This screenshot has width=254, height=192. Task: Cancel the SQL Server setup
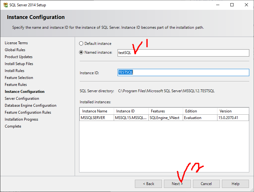(206, 184)
